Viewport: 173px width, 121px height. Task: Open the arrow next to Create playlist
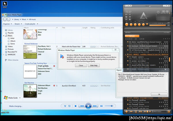pyautogui.click(x=37, y=24)
